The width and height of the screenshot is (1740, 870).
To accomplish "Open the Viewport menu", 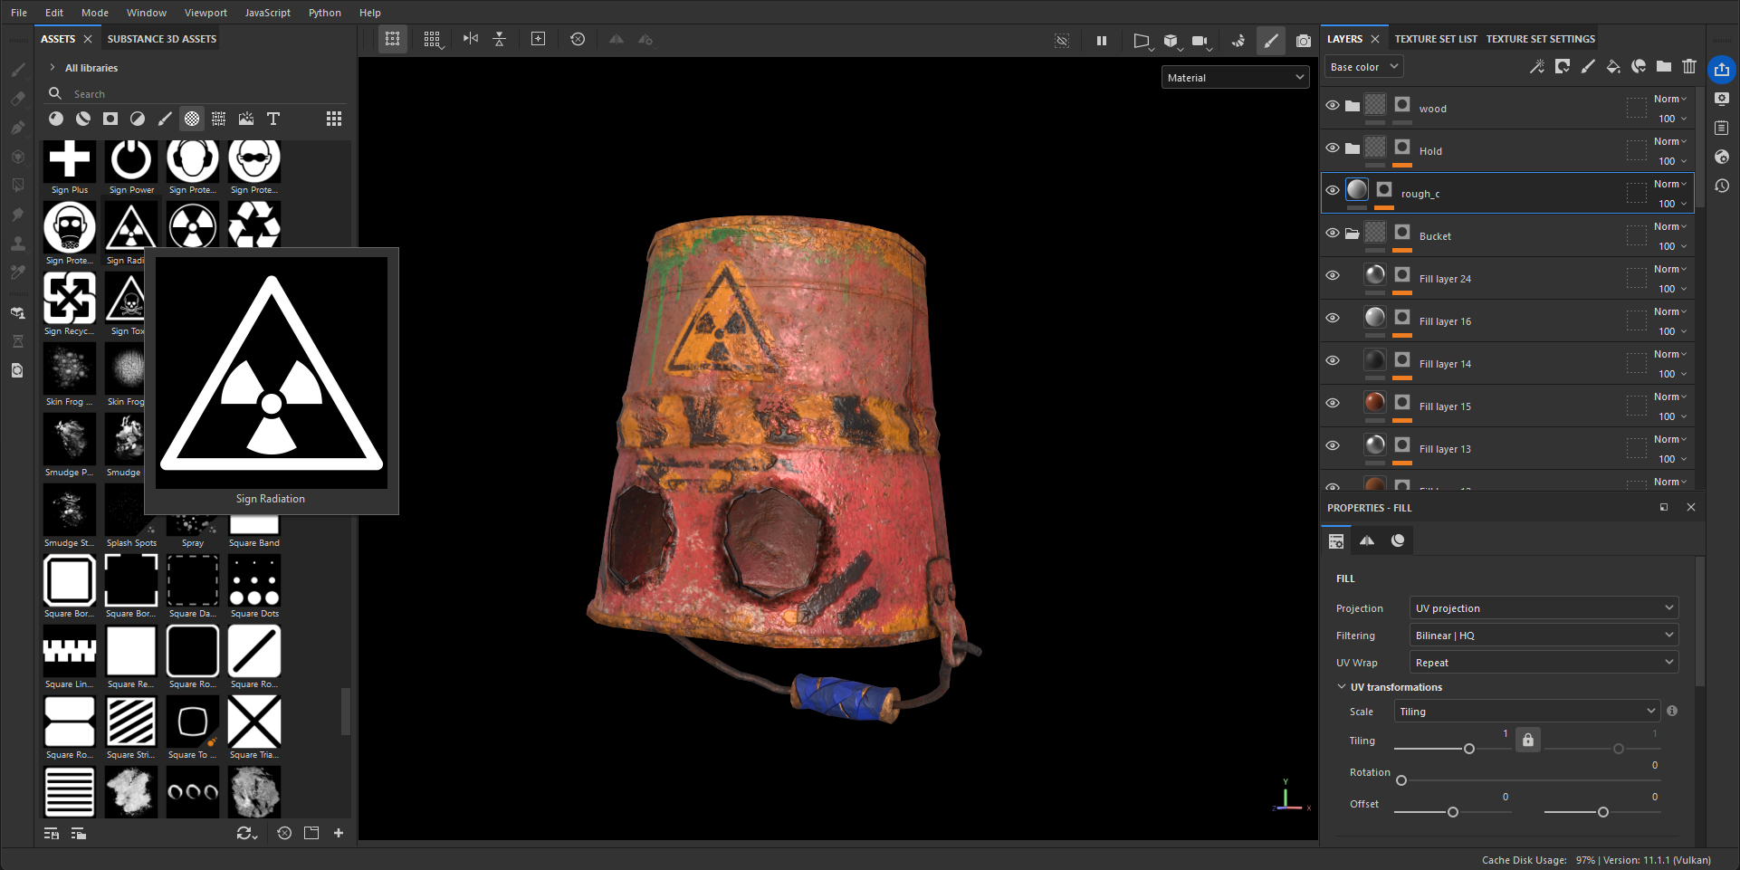I will [206, 13].
